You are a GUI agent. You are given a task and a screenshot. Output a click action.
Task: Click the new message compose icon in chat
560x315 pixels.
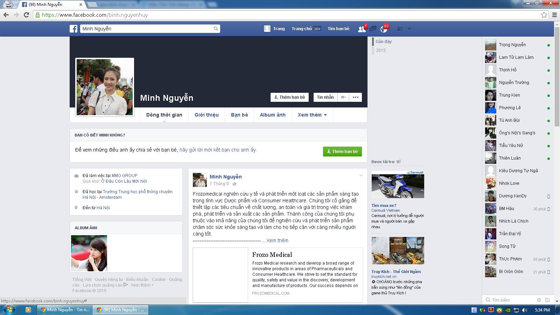[x=547, y=300]
